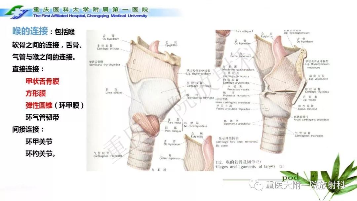This screenshot has width=357, height=201.
Task: Click the 'Facies articularis thyroidea' label
Action: coord(233,109)
